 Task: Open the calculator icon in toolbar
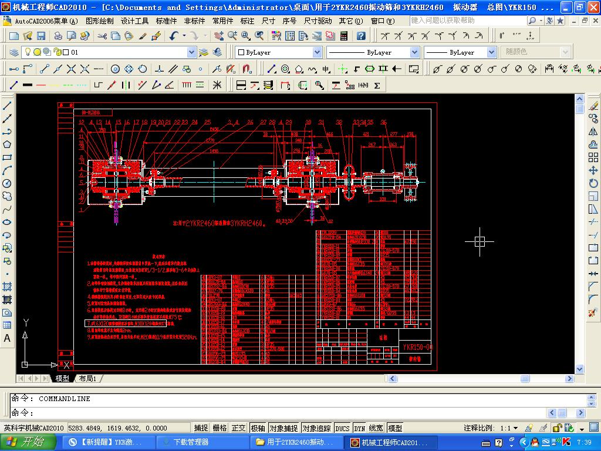(343, 36)
